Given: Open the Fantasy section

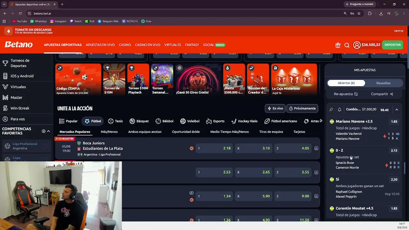Looking at the screenshot, I should coord(192,45).
